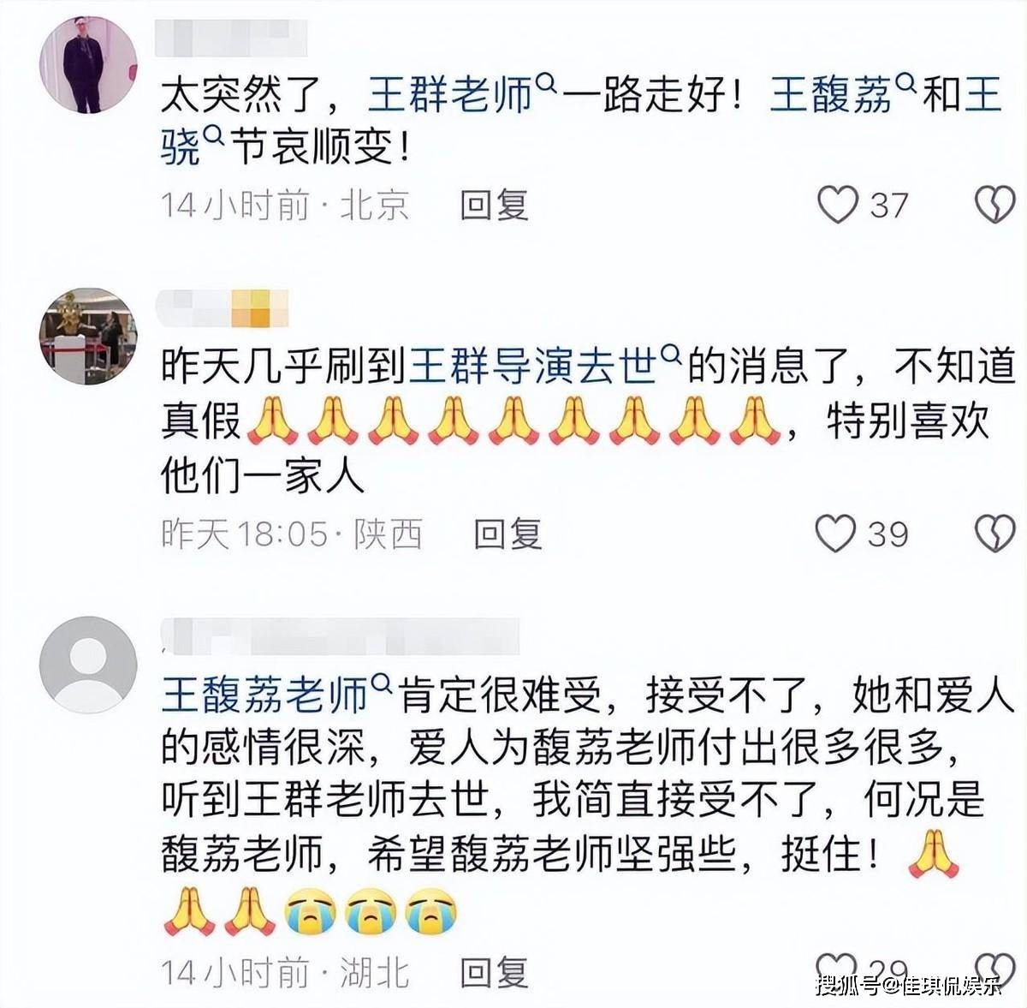Open third commenter's default gray avatar
Image resolution: width=1027 pixels, height=1008 pixels.
pos(89,664)
